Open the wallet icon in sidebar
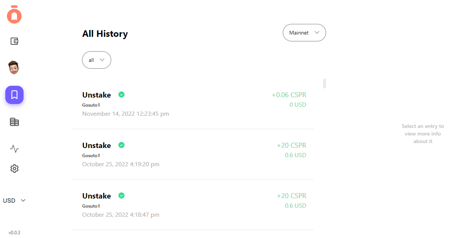This screenshot has height=238, width=465. (14, 41)
